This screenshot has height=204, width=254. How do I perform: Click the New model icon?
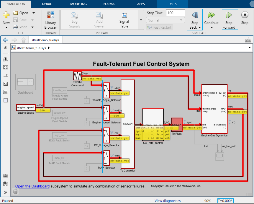pyautogui.click(x=6, y=15)
